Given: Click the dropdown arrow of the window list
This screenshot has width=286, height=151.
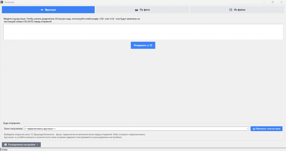Looking at the screenshot, I should click(x=247, y=129).
